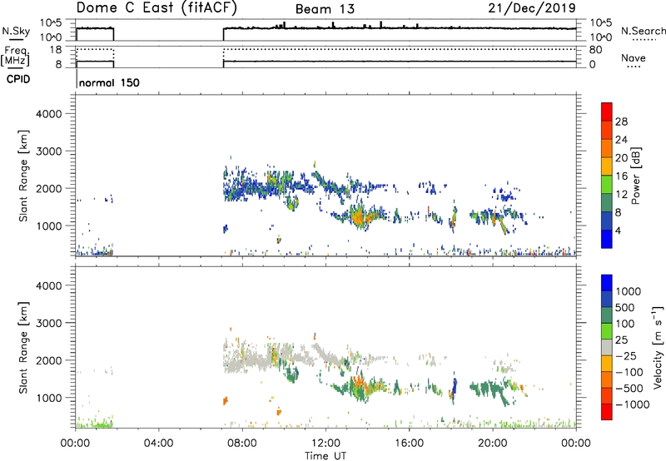Click the '08:00' time tick label
This screenshot has height=461, width=666.
tap(242, 444)
